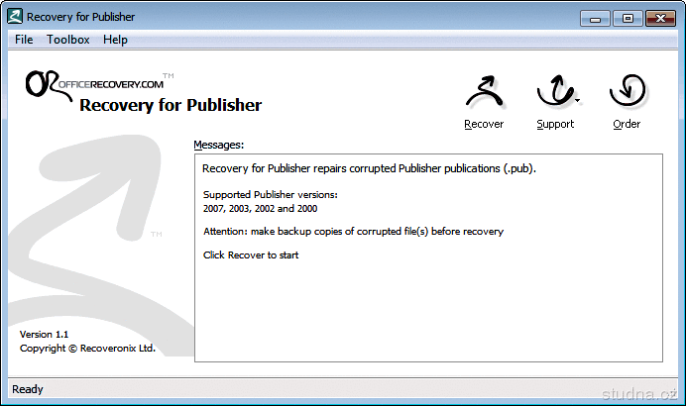The width and height of the screenshot is (686, 406).
Task: Close the Recovery for Publisher window
Action: pos(660,19)
